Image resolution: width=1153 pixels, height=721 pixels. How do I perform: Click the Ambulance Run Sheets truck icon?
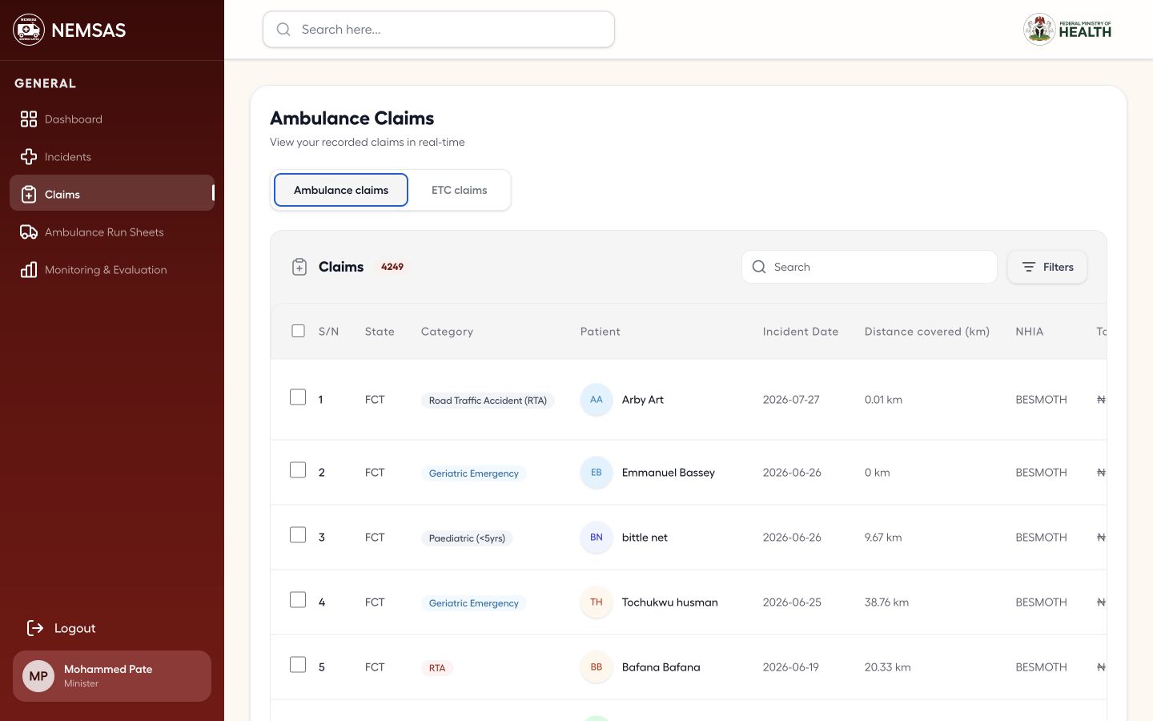pyautogui.click(x=29, y=232)
